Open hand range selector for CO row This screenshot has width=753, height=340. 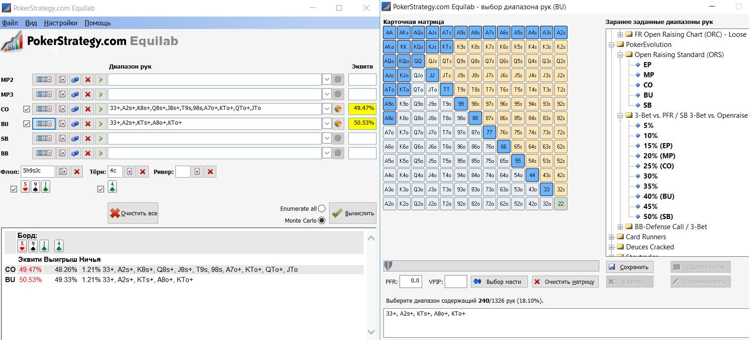(44, 109)
